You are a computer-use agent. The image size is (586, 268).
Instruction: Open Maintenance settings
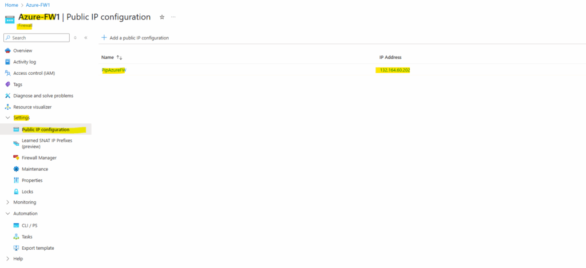(x=35, y=169)
